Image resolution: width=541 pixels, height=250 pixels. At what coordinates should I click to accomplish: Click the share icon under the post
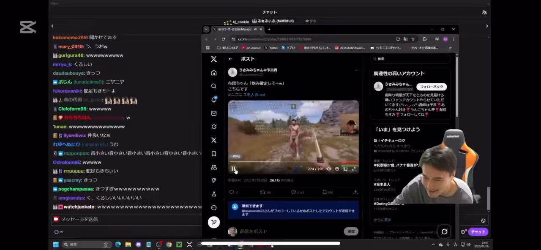pyautogui.click(x=355, y=192)
